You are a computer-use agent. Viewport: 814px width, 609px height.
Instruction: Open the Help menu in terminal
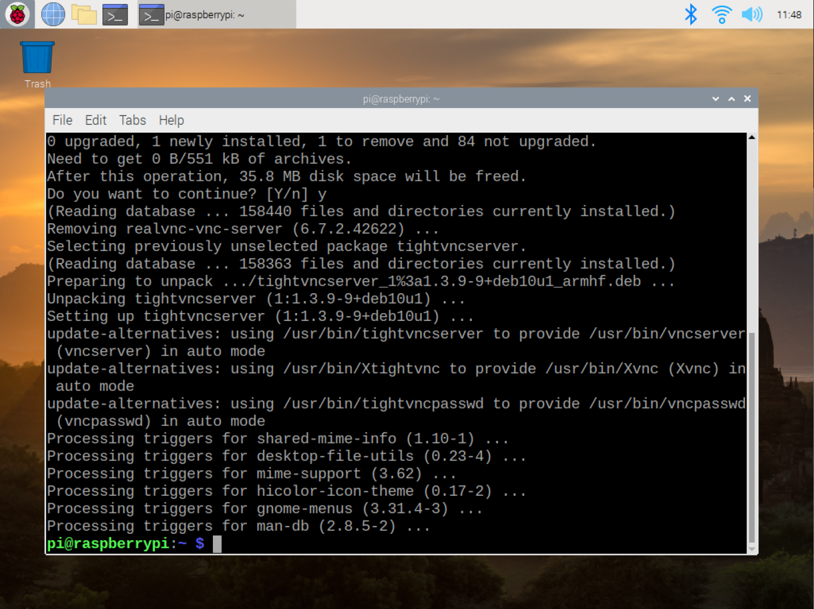tap(171, 120)
